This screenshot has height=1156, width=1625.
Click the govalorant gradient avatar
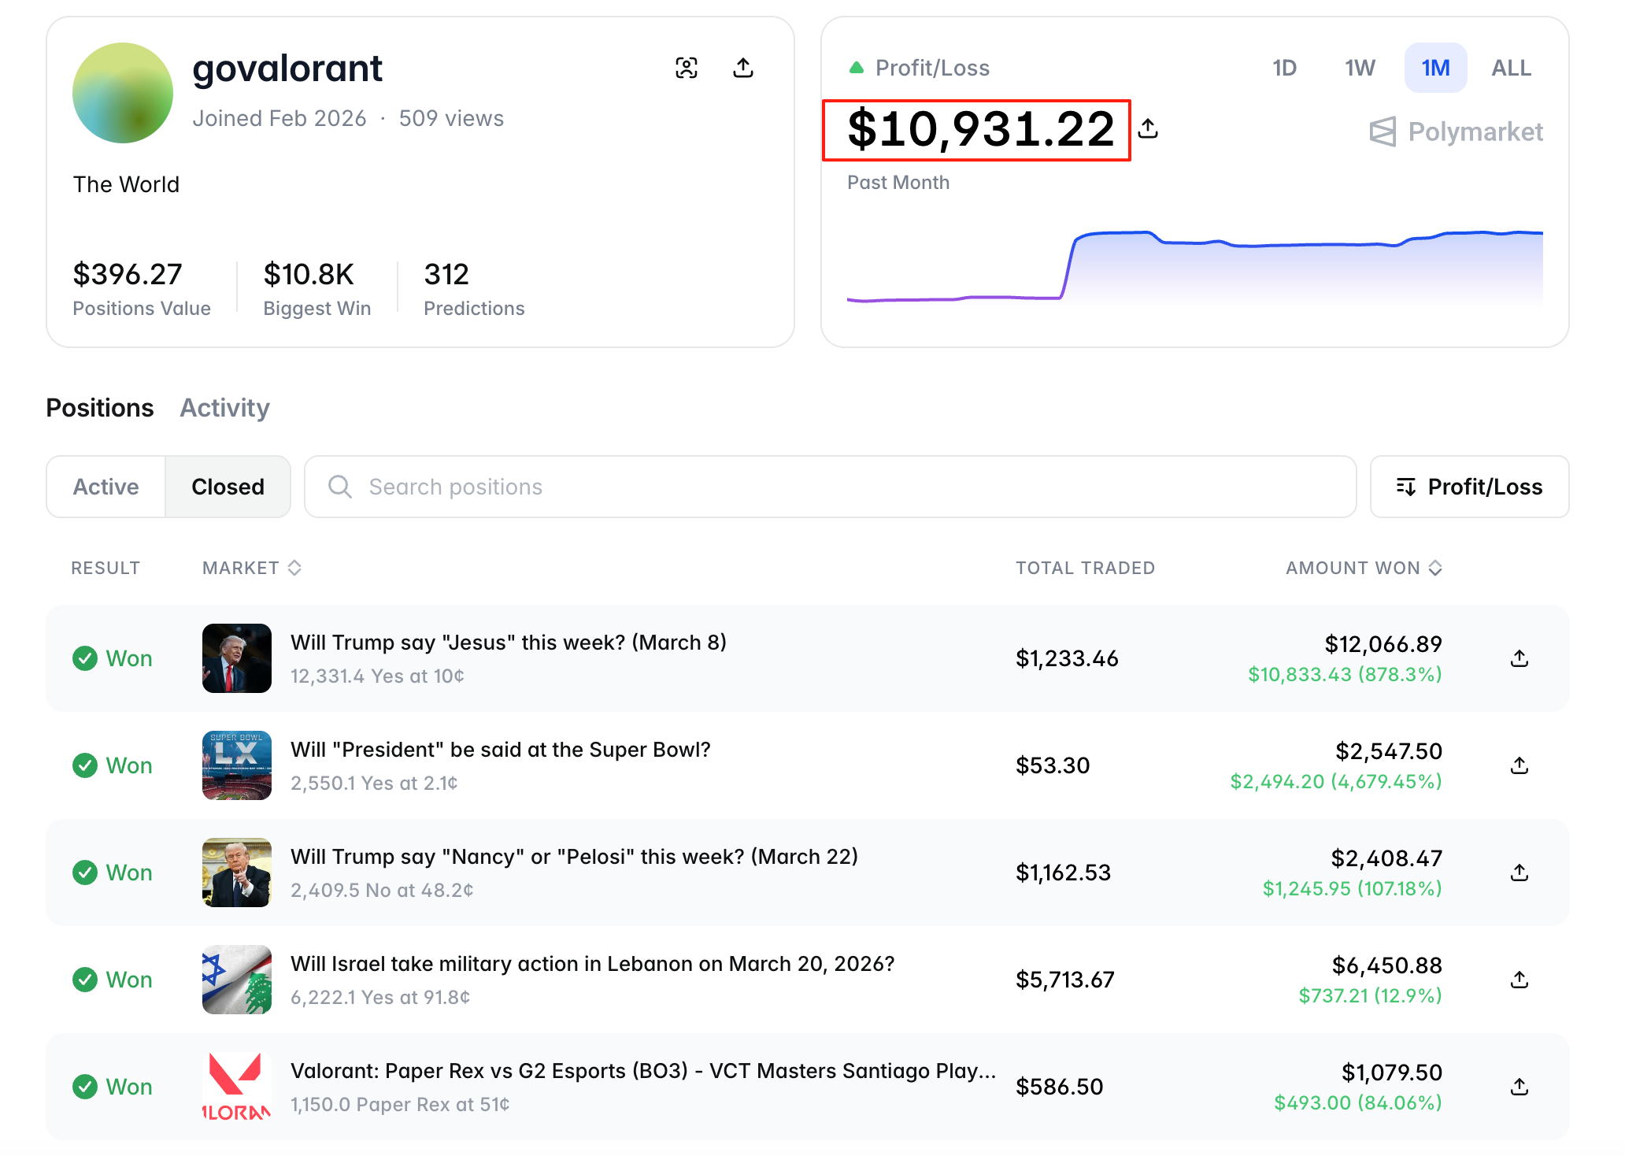[123, 93]
